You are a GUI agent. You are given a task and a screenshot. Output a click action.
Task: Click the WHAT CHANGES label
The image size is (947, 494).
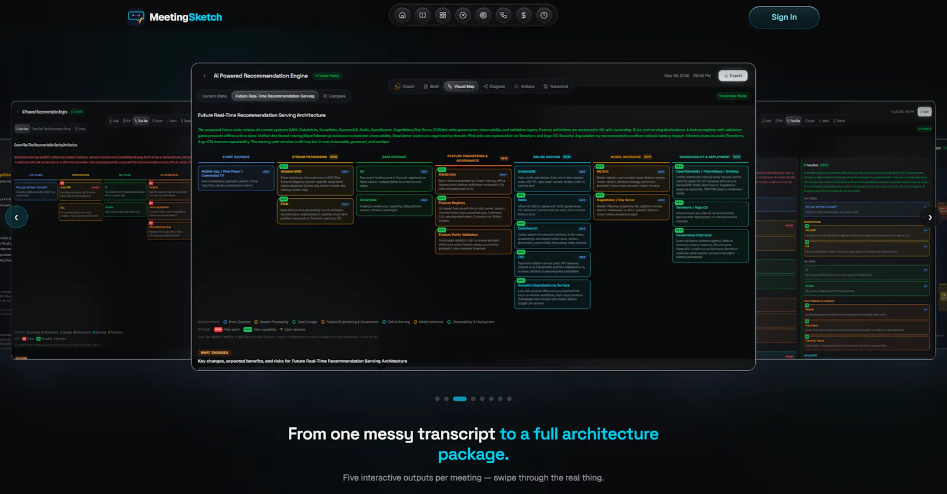214,353
